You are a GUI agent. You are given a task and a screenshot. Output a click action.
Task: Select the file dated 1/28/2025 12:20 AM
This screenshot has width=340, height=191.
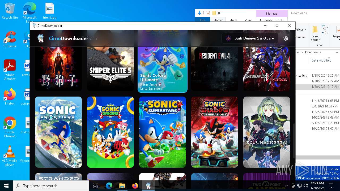[x=318, y=76]
